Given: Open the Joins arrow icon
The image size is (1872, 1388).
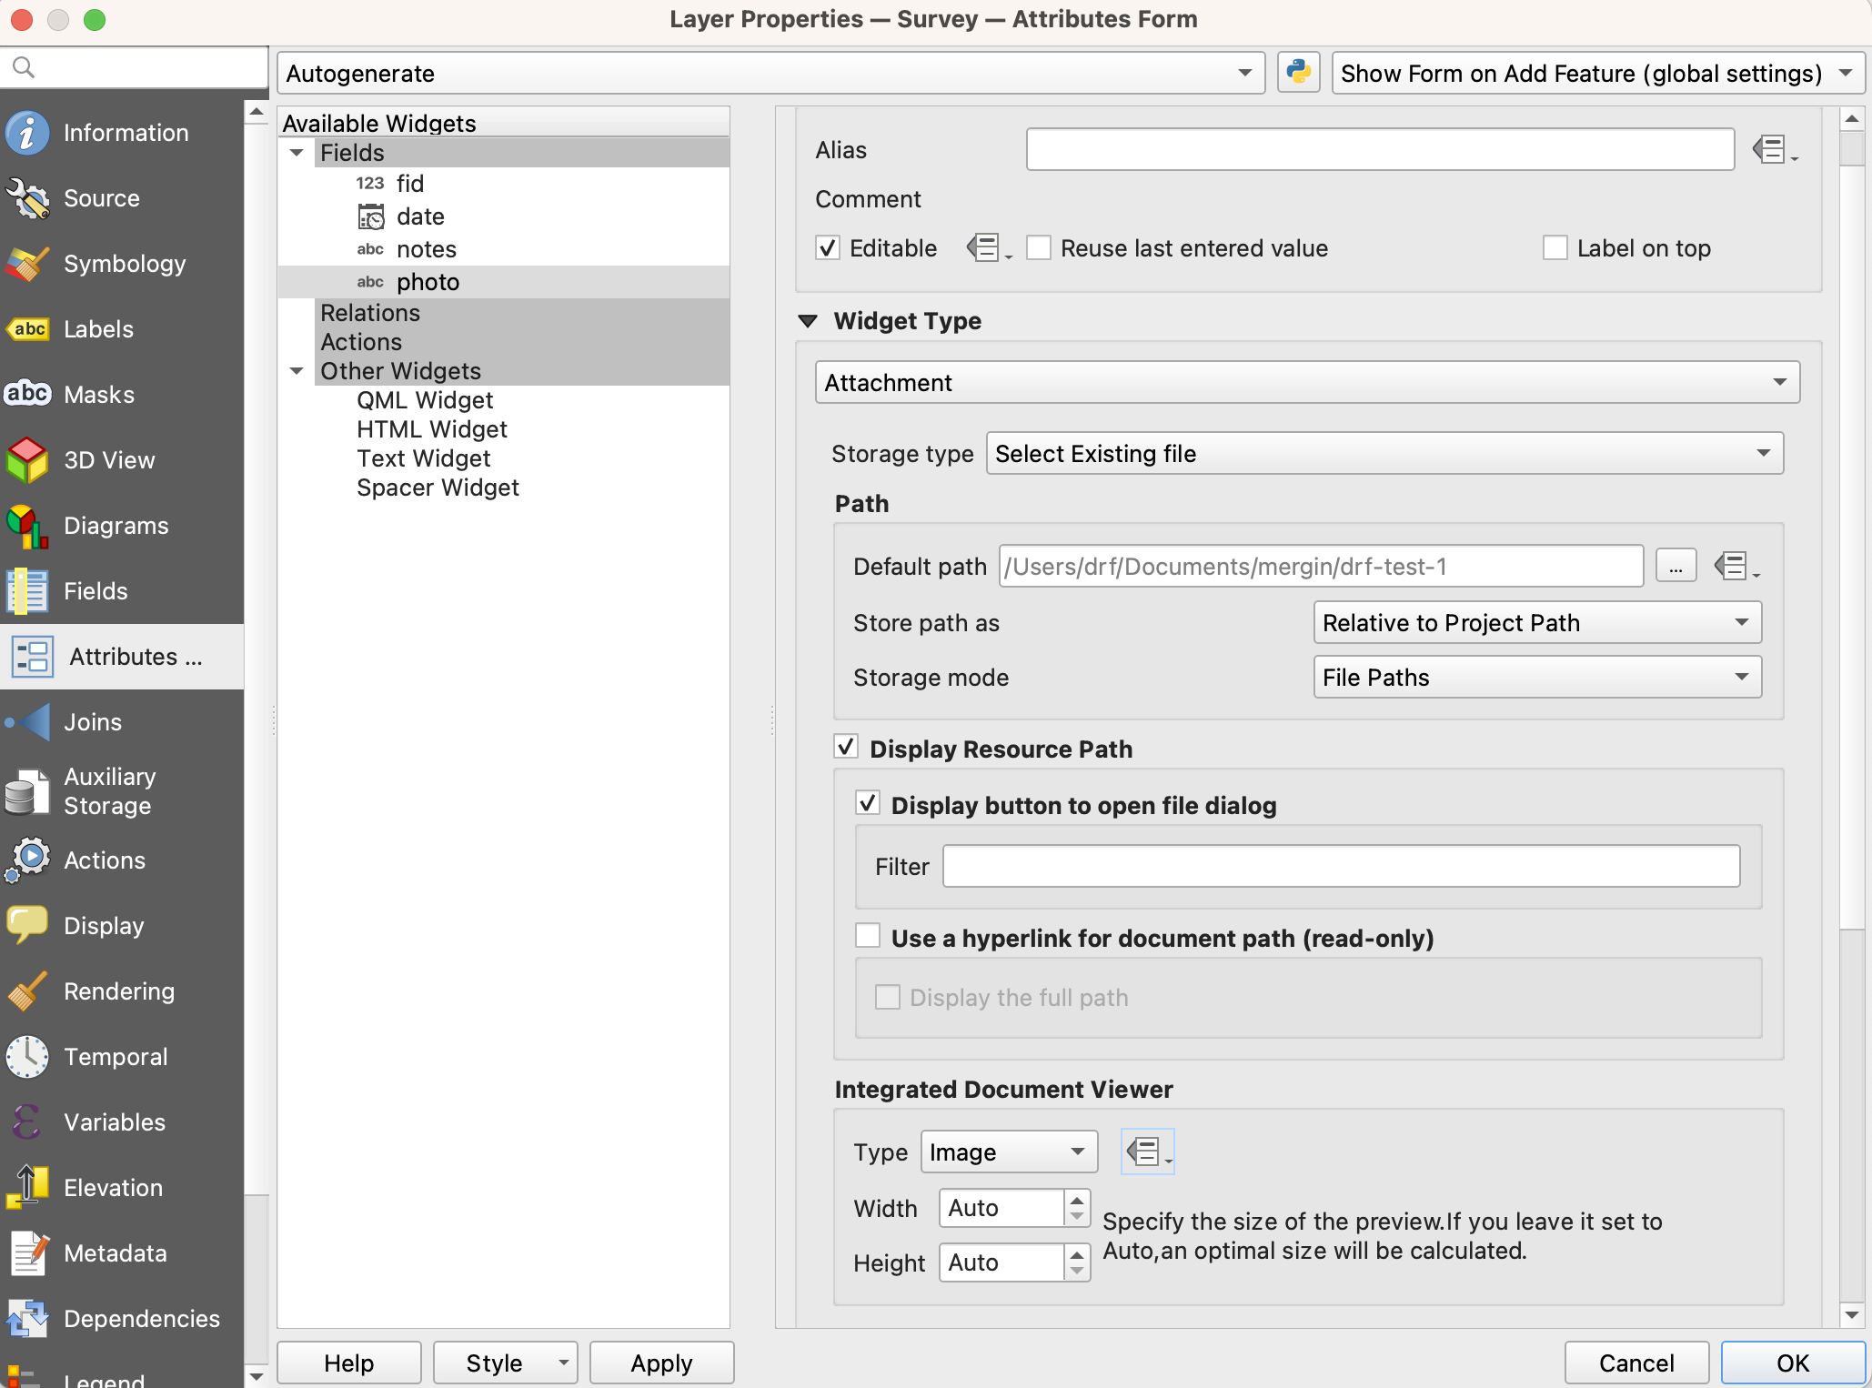Looking at the screenshot, I should (x=27, y=722).
